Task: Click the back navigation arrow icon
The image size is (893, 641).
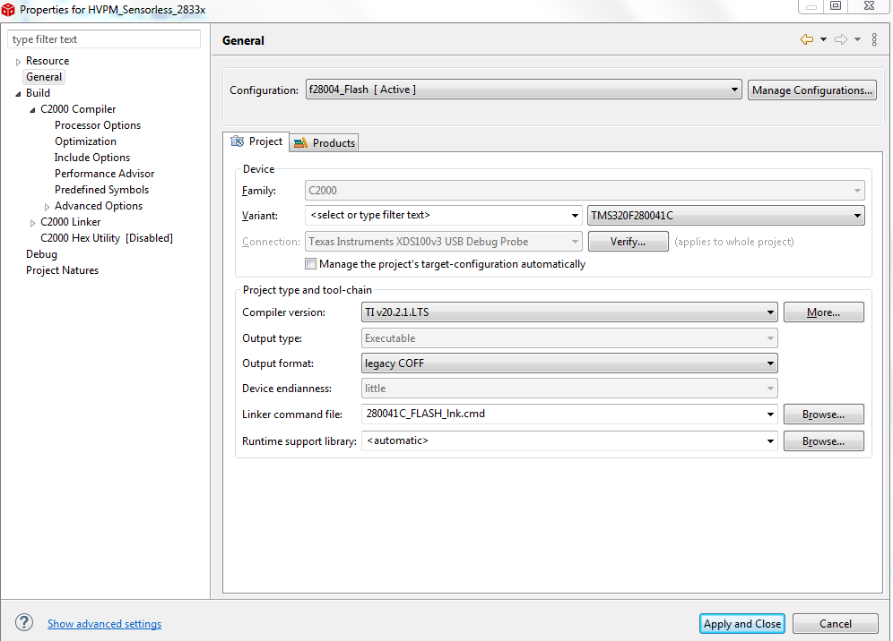Action: tap(806, 39)
